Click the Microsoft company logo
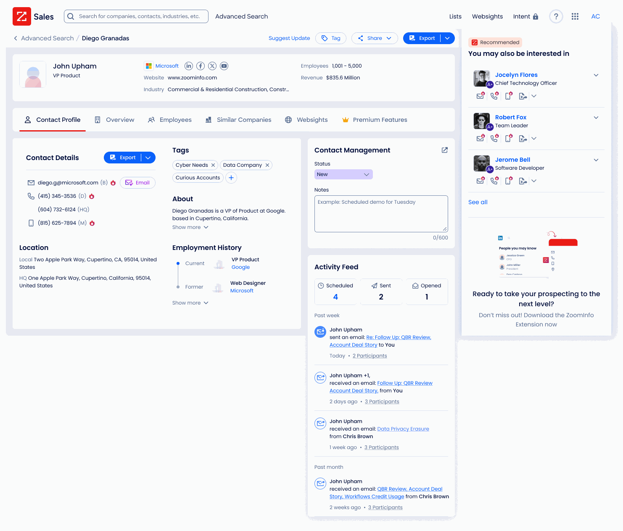 coord(148,66)
